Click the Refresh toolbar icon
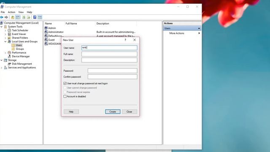Image resolution: width=270 pixels, height=152 pixels. [x=24, y=17]
